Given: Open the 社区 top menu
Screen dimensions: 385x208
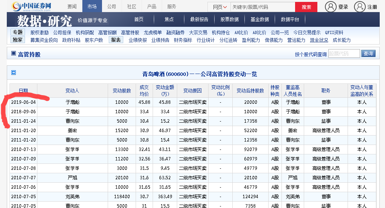Looking at the screenshot, I should (131, 6).
